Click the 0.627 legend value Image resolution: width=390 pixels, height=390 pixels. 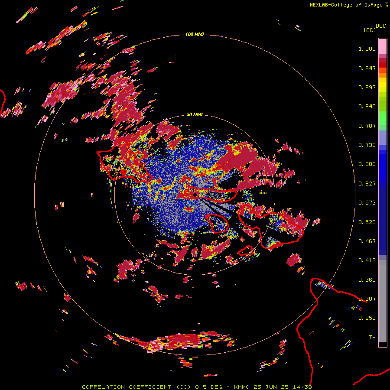[367, 184]
